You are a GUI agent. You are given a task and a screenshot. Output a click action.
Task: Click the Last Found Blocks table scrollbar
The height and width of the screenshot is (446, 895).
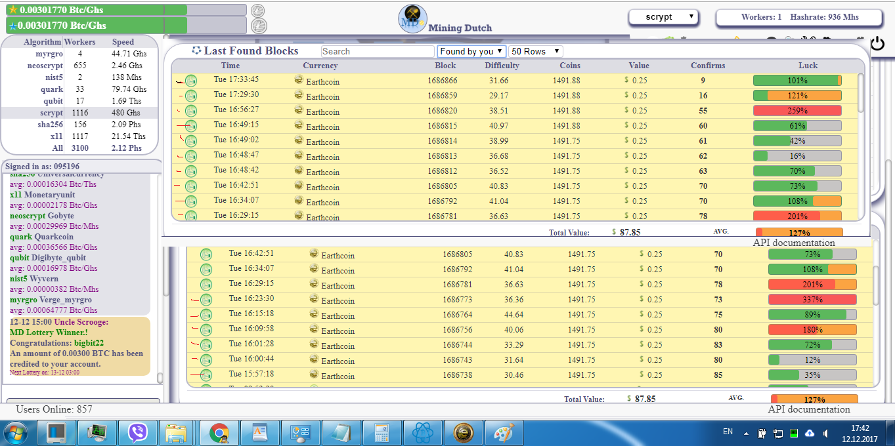coord(862,92)
